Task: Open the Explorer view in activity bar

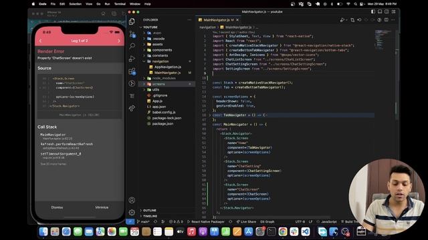Action: [x=132, y=21]
